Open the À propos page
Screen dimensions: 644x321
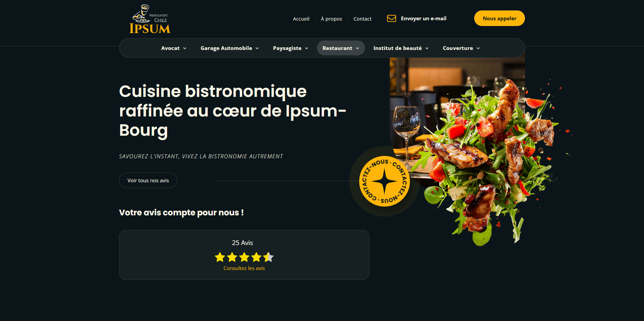point(331,19)
